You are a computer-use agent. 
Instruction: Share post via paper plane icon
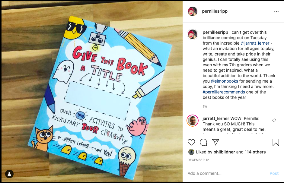pyautogui.click(x=215, y=142)
